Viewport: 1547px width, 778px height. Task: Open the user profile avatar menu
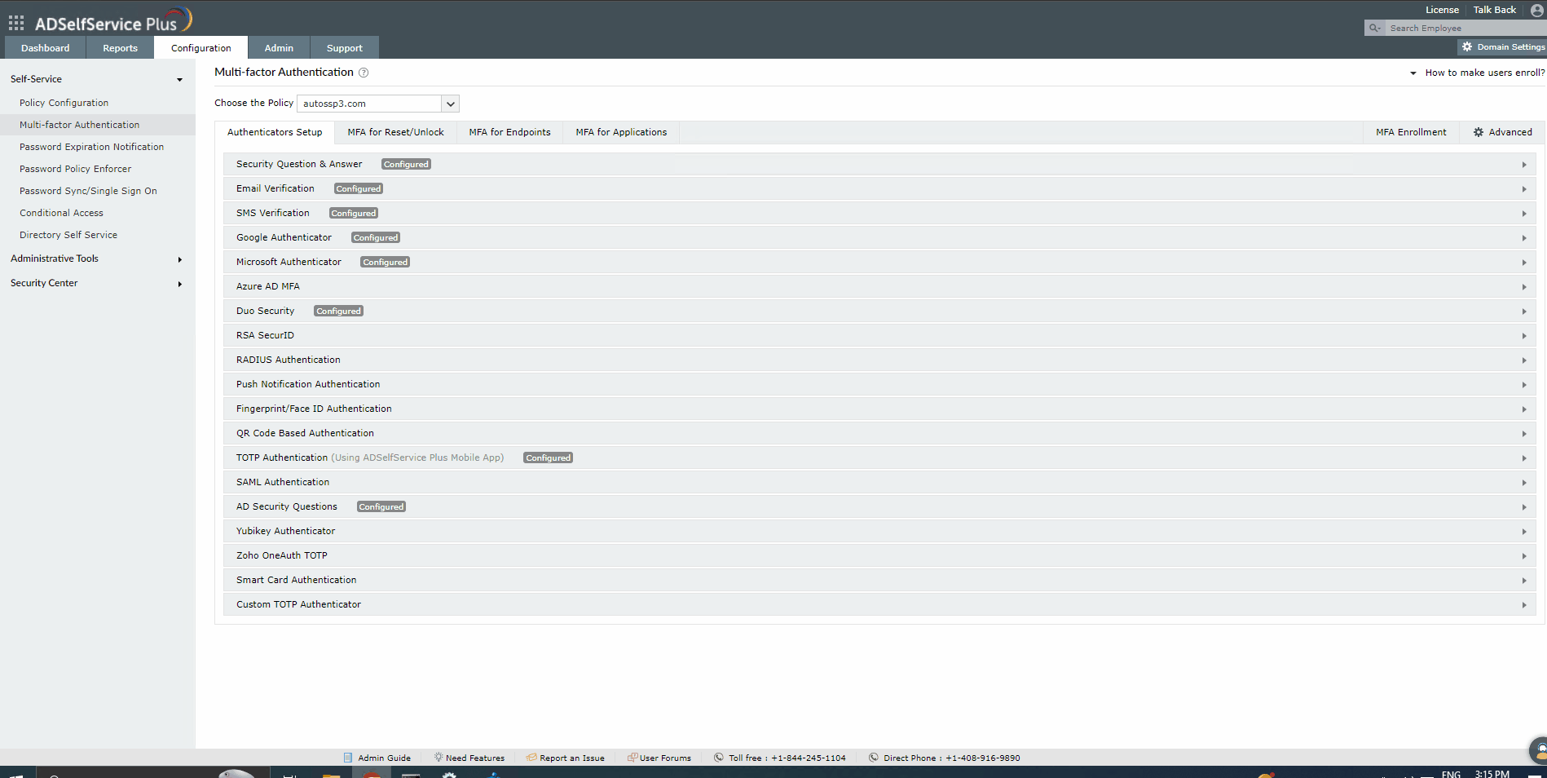(1537, 11)
